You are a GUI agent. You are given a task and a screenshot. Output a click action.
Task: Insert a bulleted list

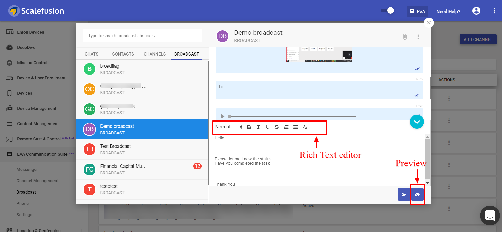point(295,127)
